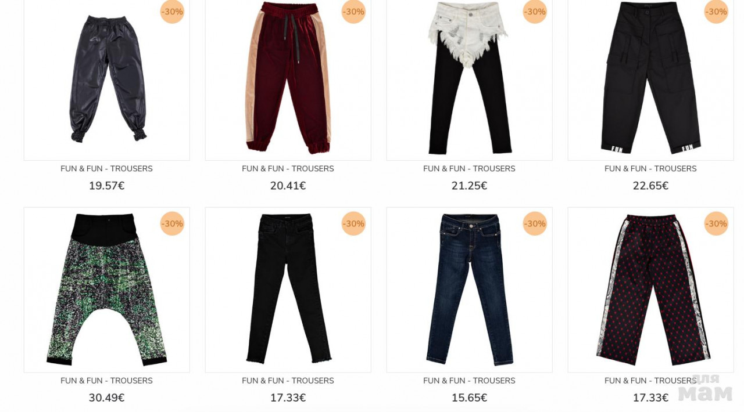744x412 pixels.
Task: Open the black skinny jeans image
Action: pos(288,290)
